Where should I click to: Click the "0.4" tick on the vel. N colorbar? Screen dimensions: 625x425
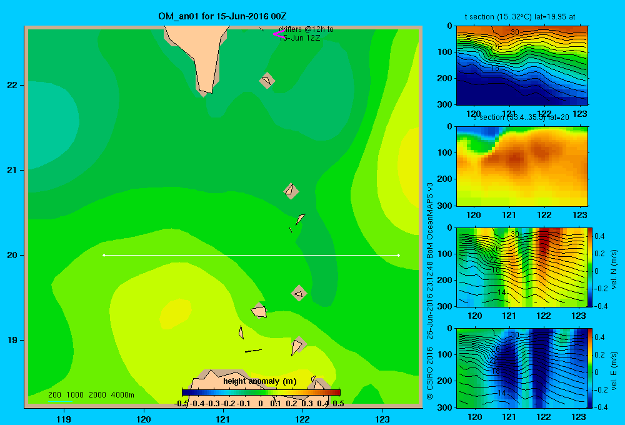coord(599,236)
